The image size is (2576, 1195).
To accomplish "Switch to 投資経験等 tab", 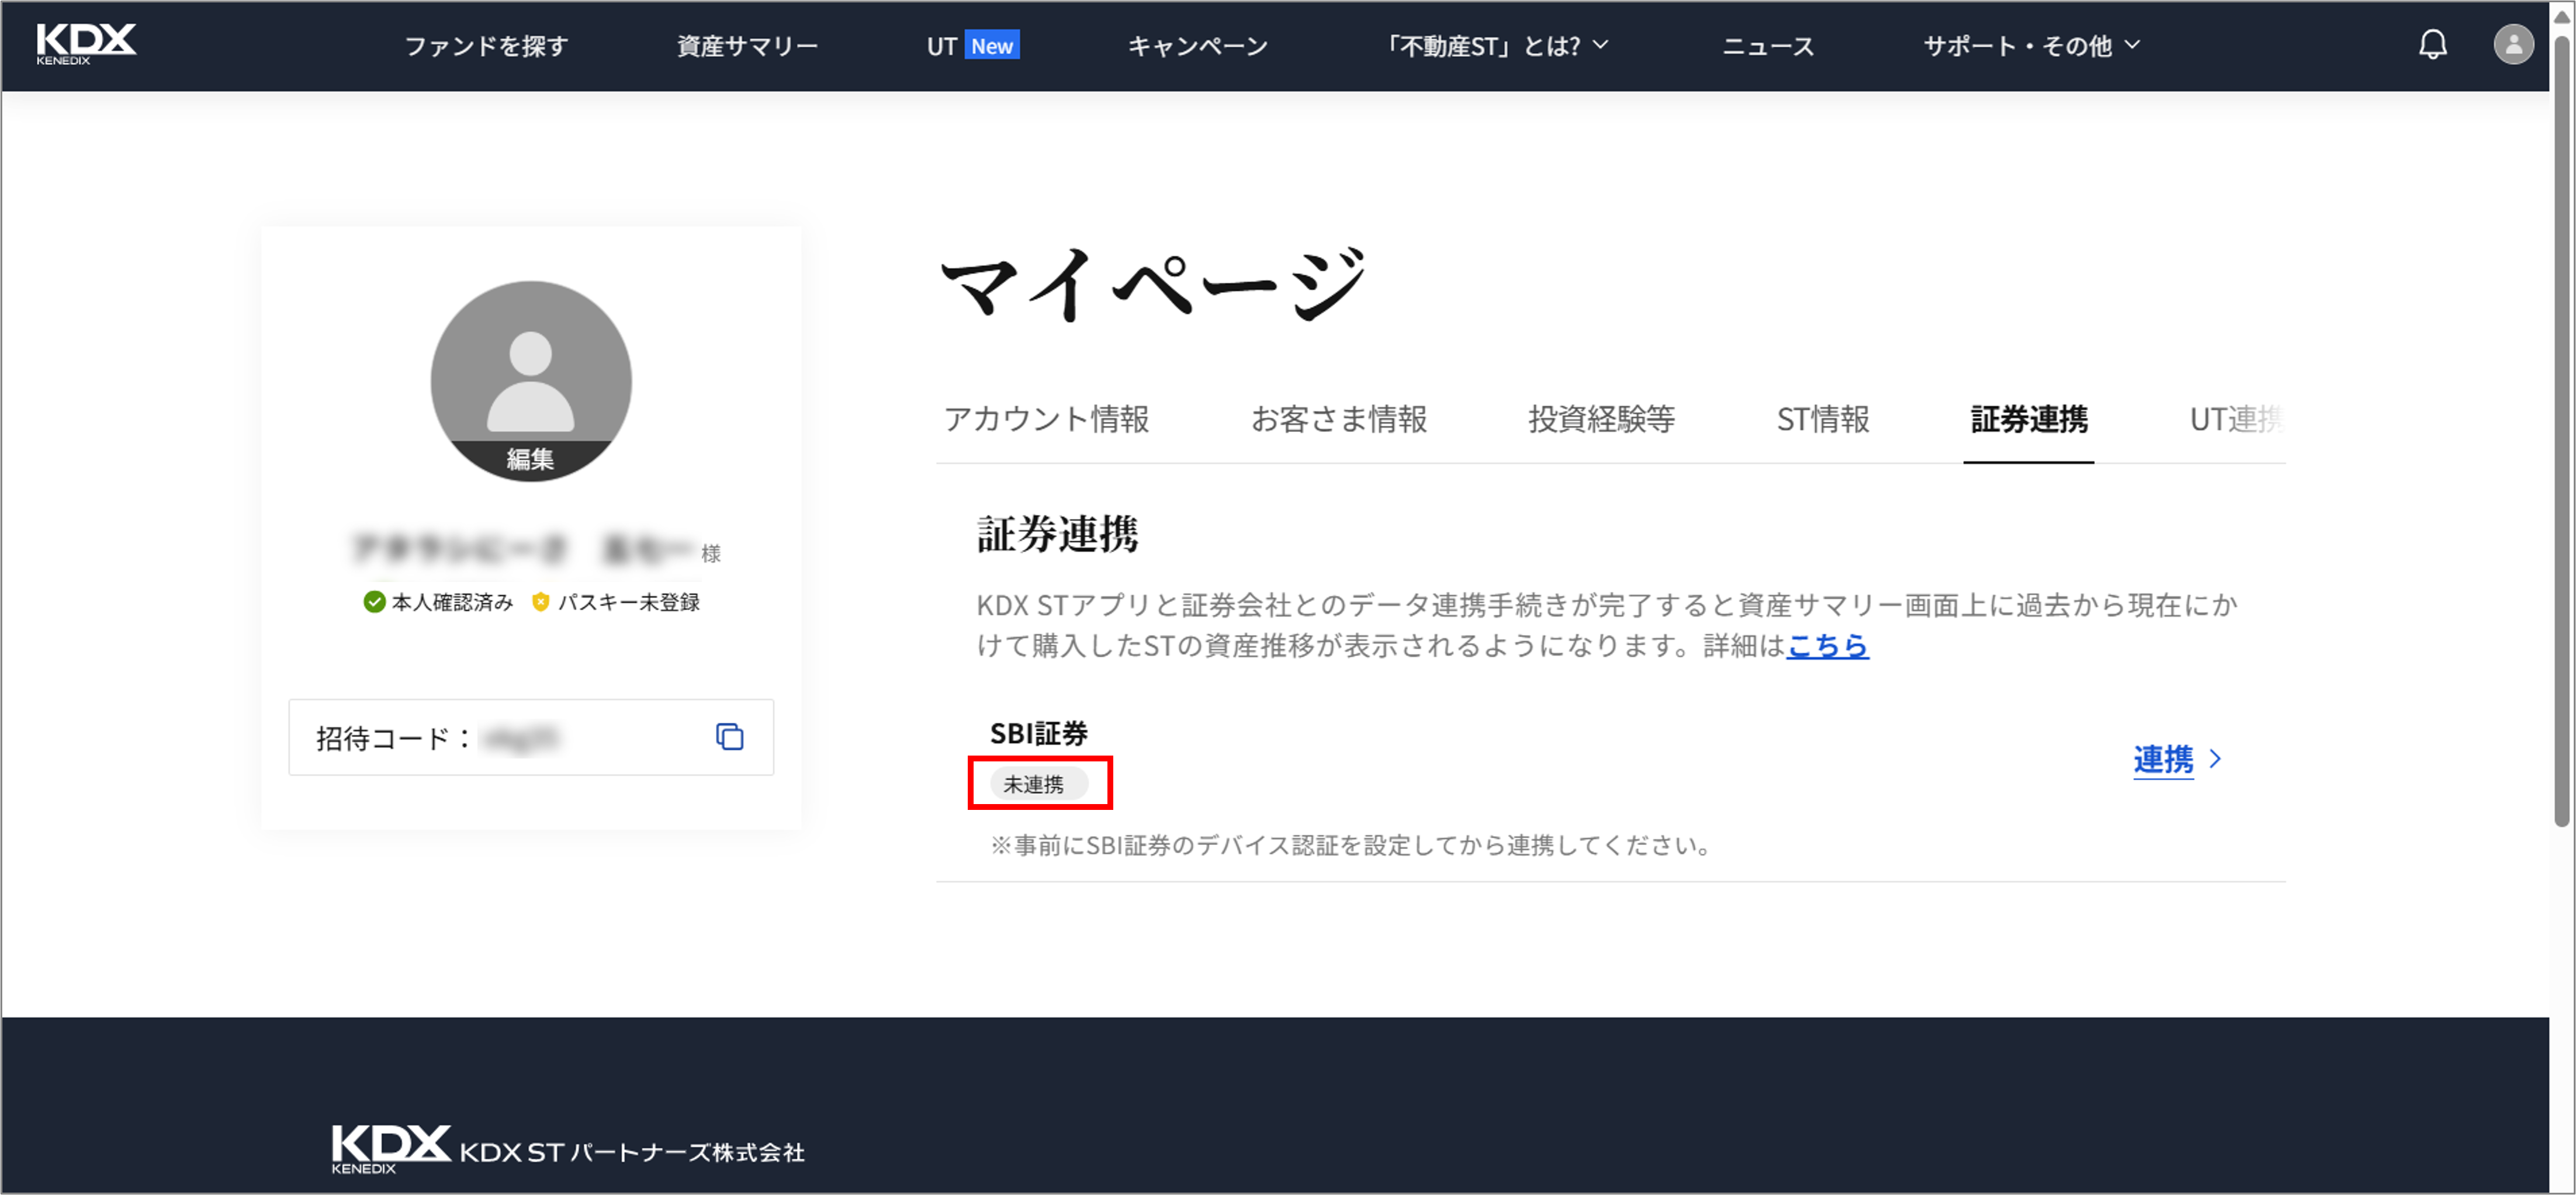I will click(x=1602, y=419).
